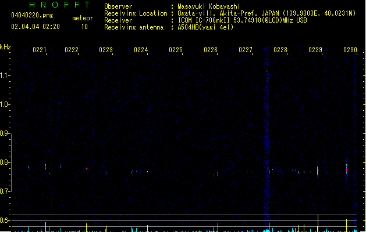Click the echo just before 0230
Screen dimensions: 366x232
point(346,169)
